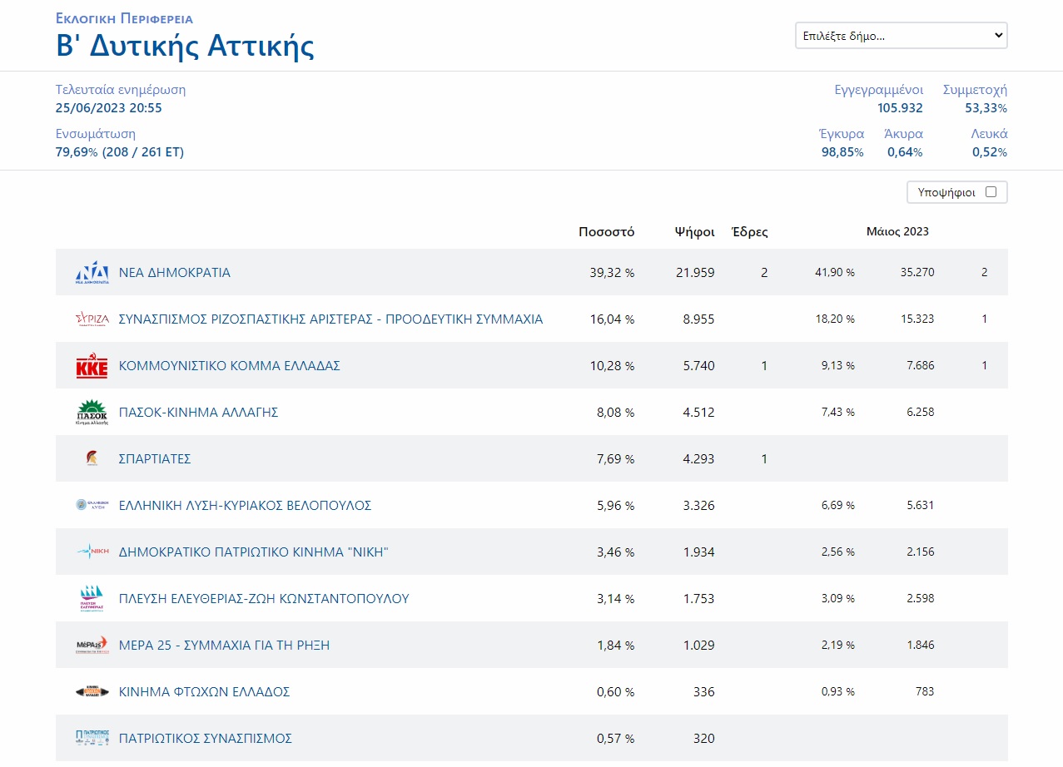Screen dimensions: 1063x767
Task: Enable the Υποψήφιοι checkbox
Action: pyautogui.click(x=991, y=192)
